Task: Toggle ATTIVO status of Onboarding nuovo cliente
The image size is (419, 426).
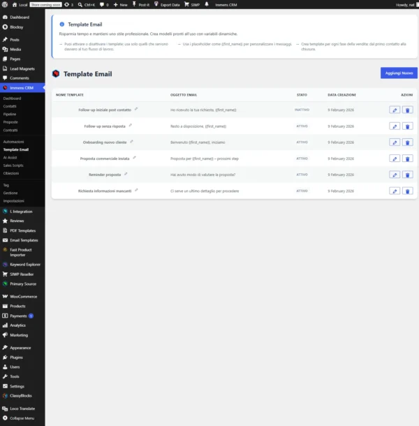Action: tap(302, 142)
